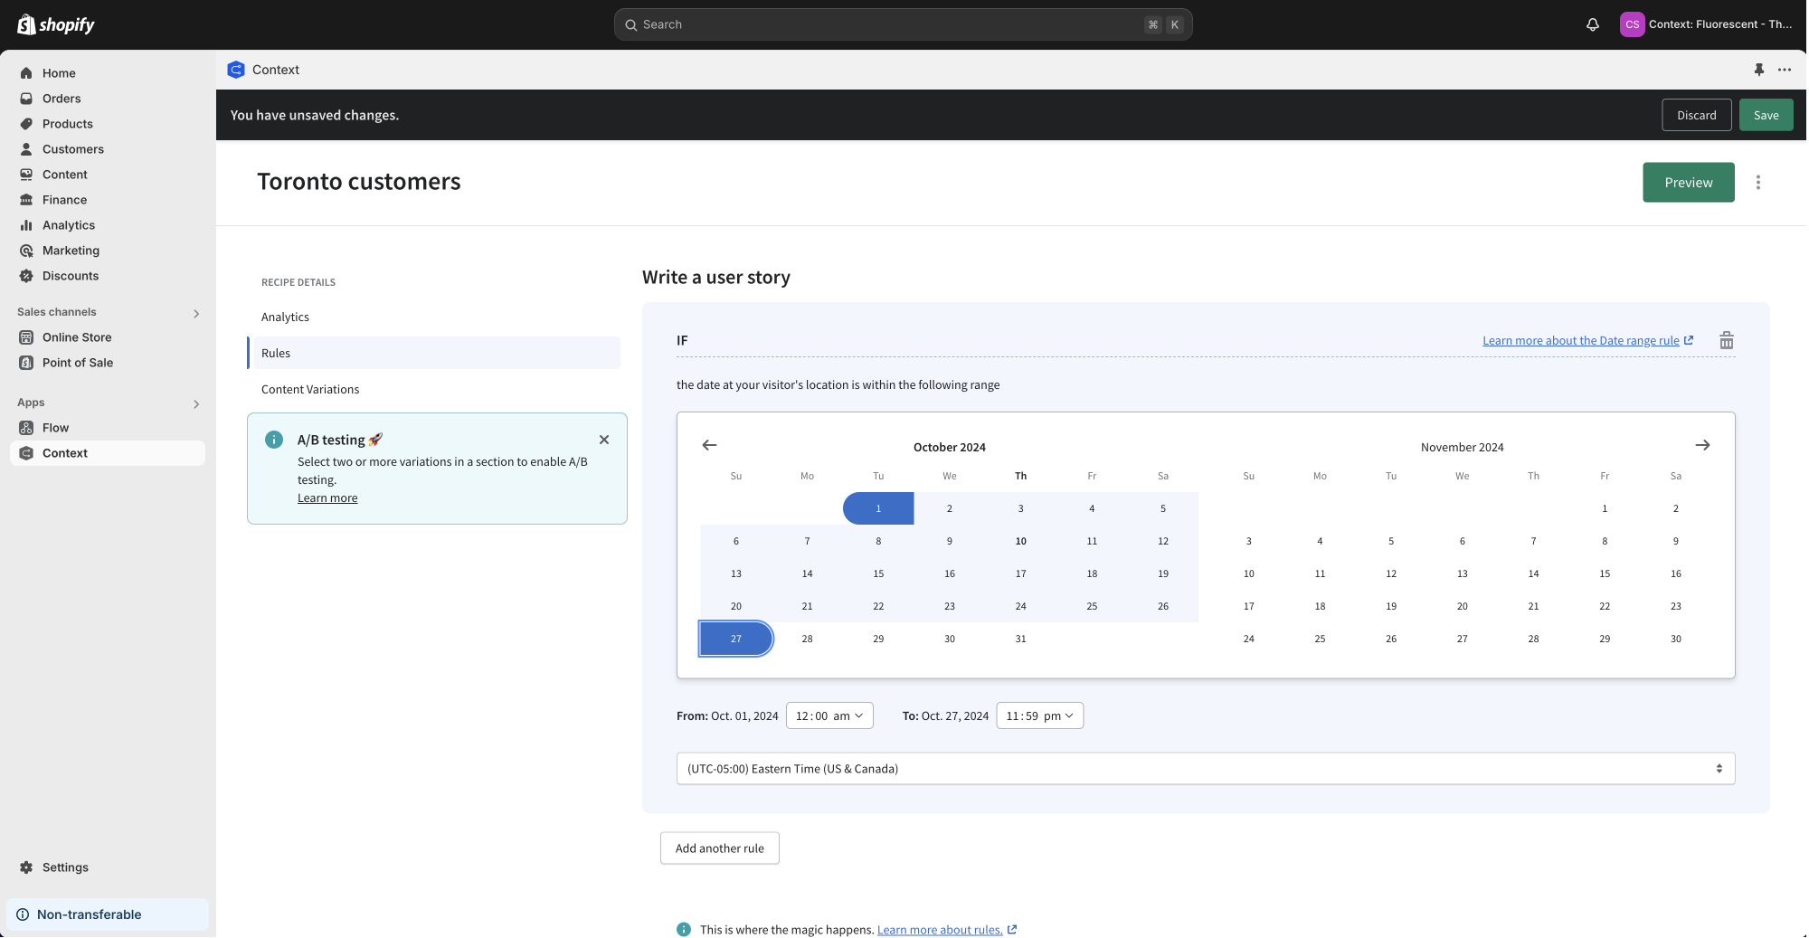Click the notification bell icon
The image size is (1809, 938).
1592,24
